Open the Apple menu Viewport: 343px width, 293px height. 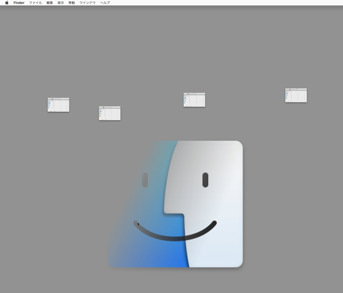7,3
